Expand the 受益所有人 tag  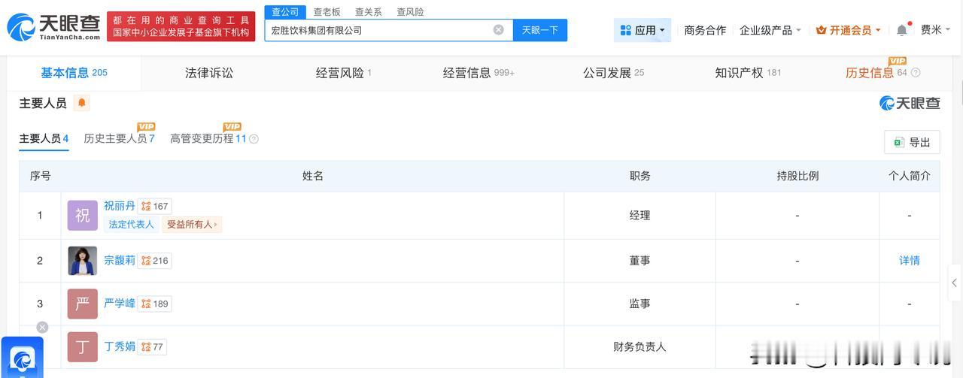coord(192,224)
